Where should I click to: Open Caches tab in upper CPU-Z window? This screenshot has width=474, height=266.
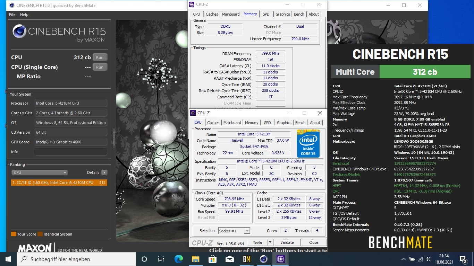[212, 14]
